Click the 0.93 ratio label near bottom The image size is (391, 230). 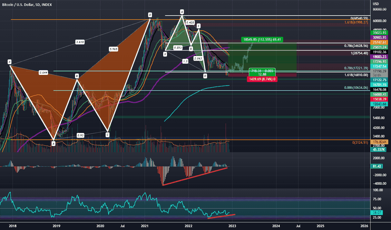[x=80, y=135]
